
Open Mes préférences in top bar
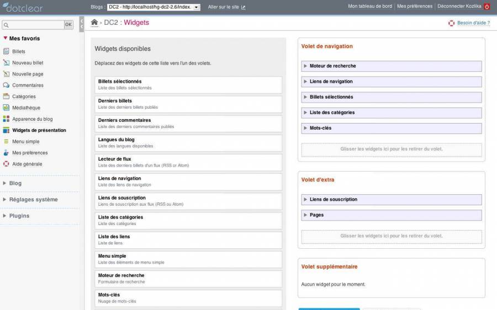pyautogui.click(x=414, y=7)
